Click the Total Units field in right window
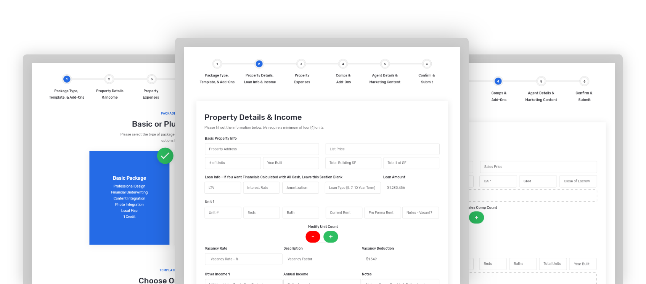Screen dimensions: 646x284 click(553, 264)
